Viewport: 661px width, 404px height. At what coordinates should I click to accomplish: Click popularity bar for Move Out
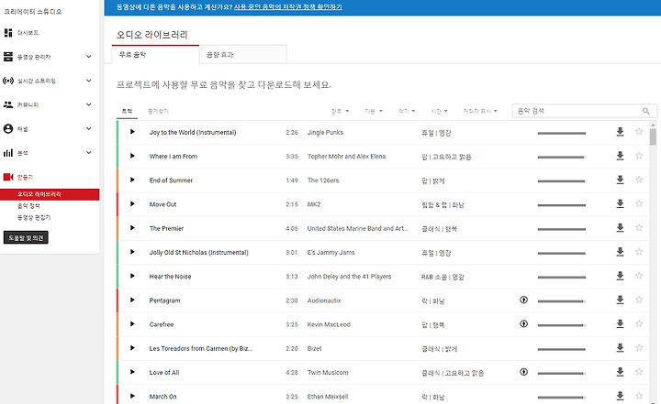pyautogui.click(x=562, y=205)
